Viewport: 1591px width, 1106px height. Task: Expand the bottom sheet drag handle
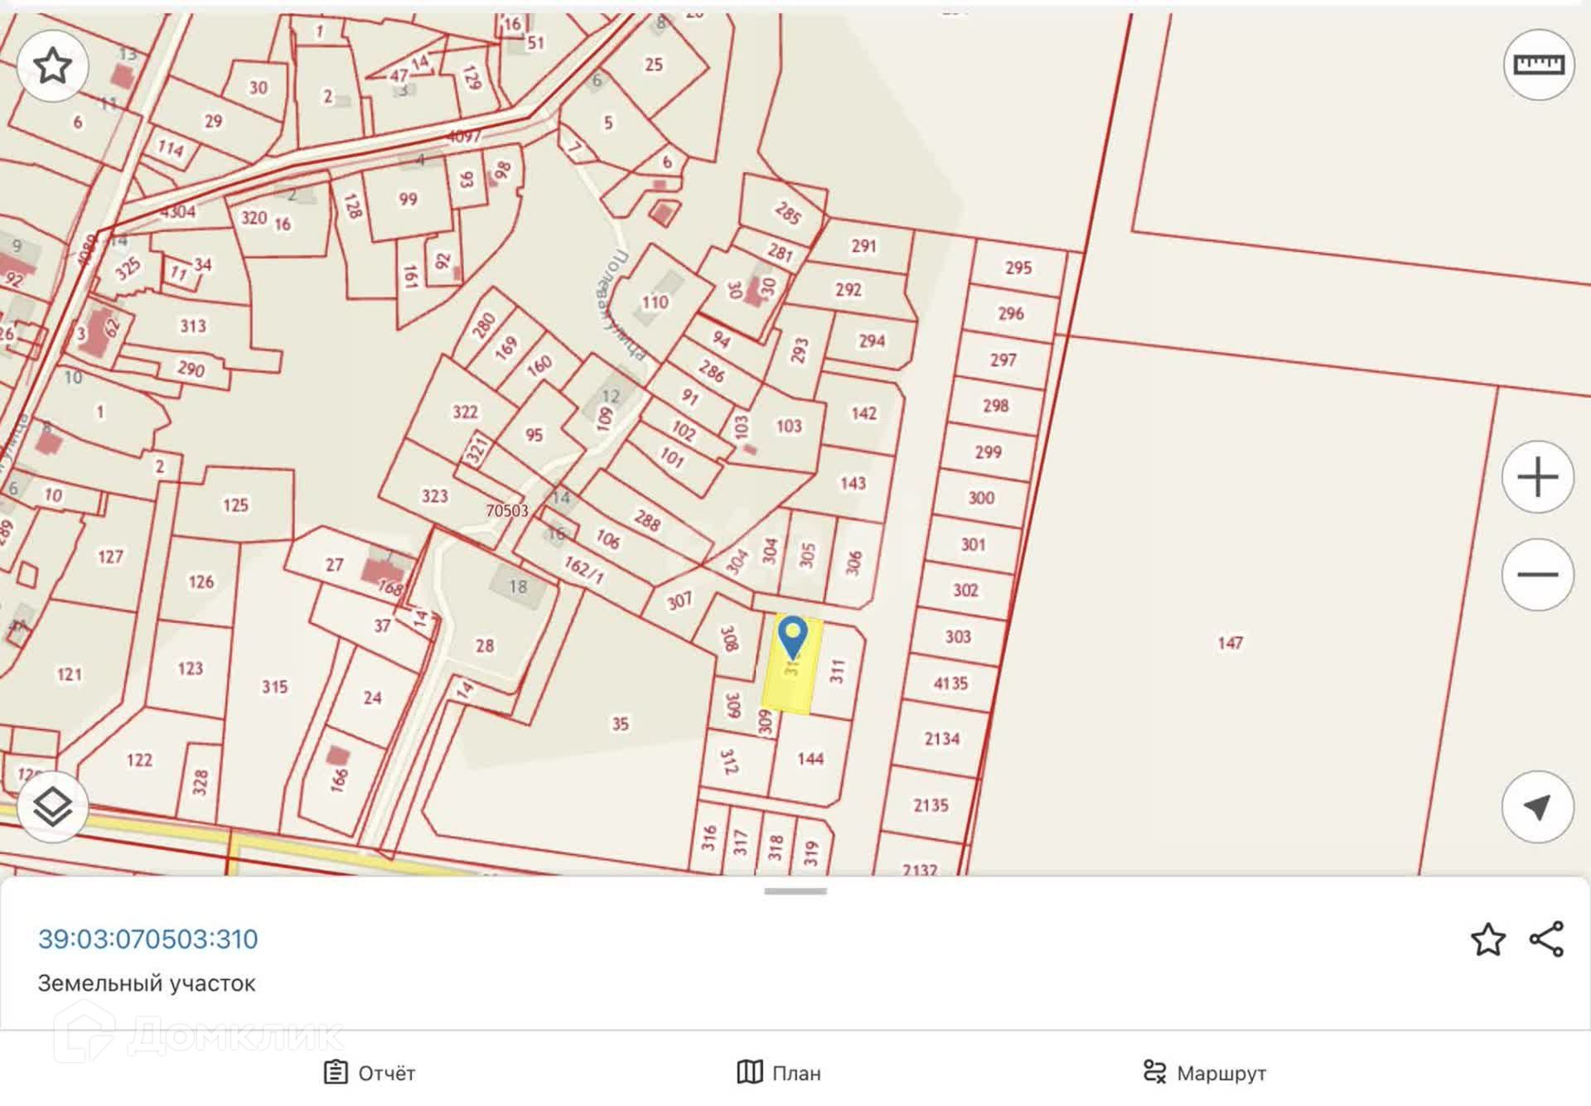795,892
